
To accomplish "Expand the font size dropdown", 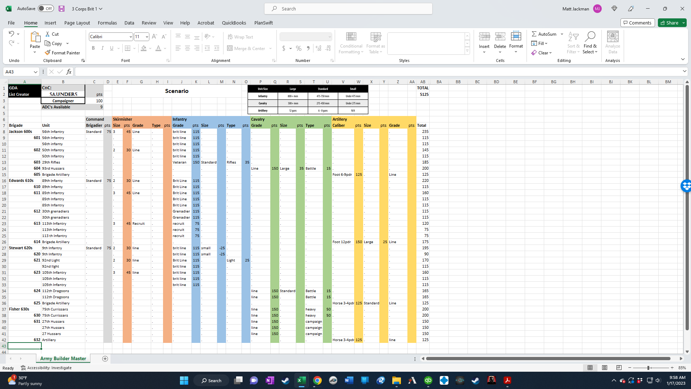I will [x=147, y=37].
